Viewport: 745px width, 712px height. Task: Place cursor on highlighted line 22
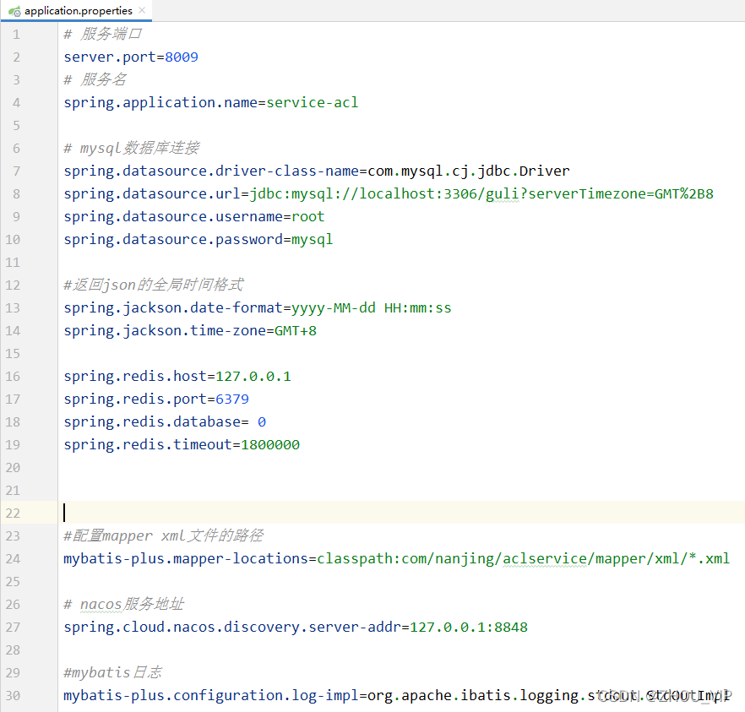point(401,513)
